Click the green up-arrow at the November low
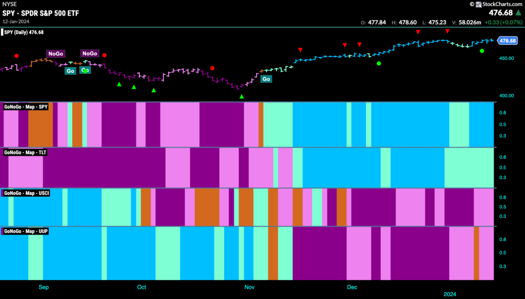525x299 pixels. pos(242,96)
